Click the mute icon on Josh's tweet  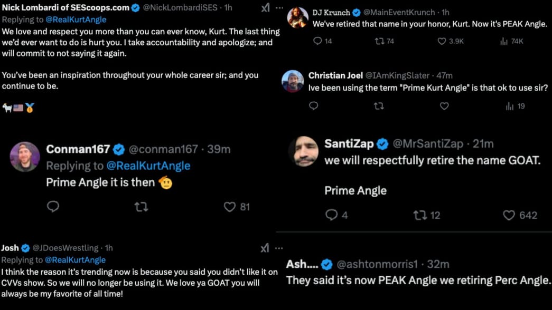264,248
